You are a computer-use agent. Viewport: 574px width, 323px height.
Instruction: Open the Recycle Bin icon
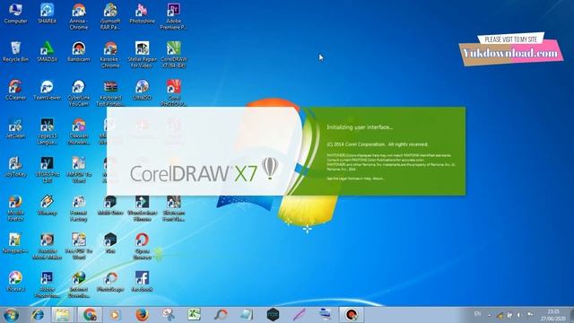click(15, 52)
